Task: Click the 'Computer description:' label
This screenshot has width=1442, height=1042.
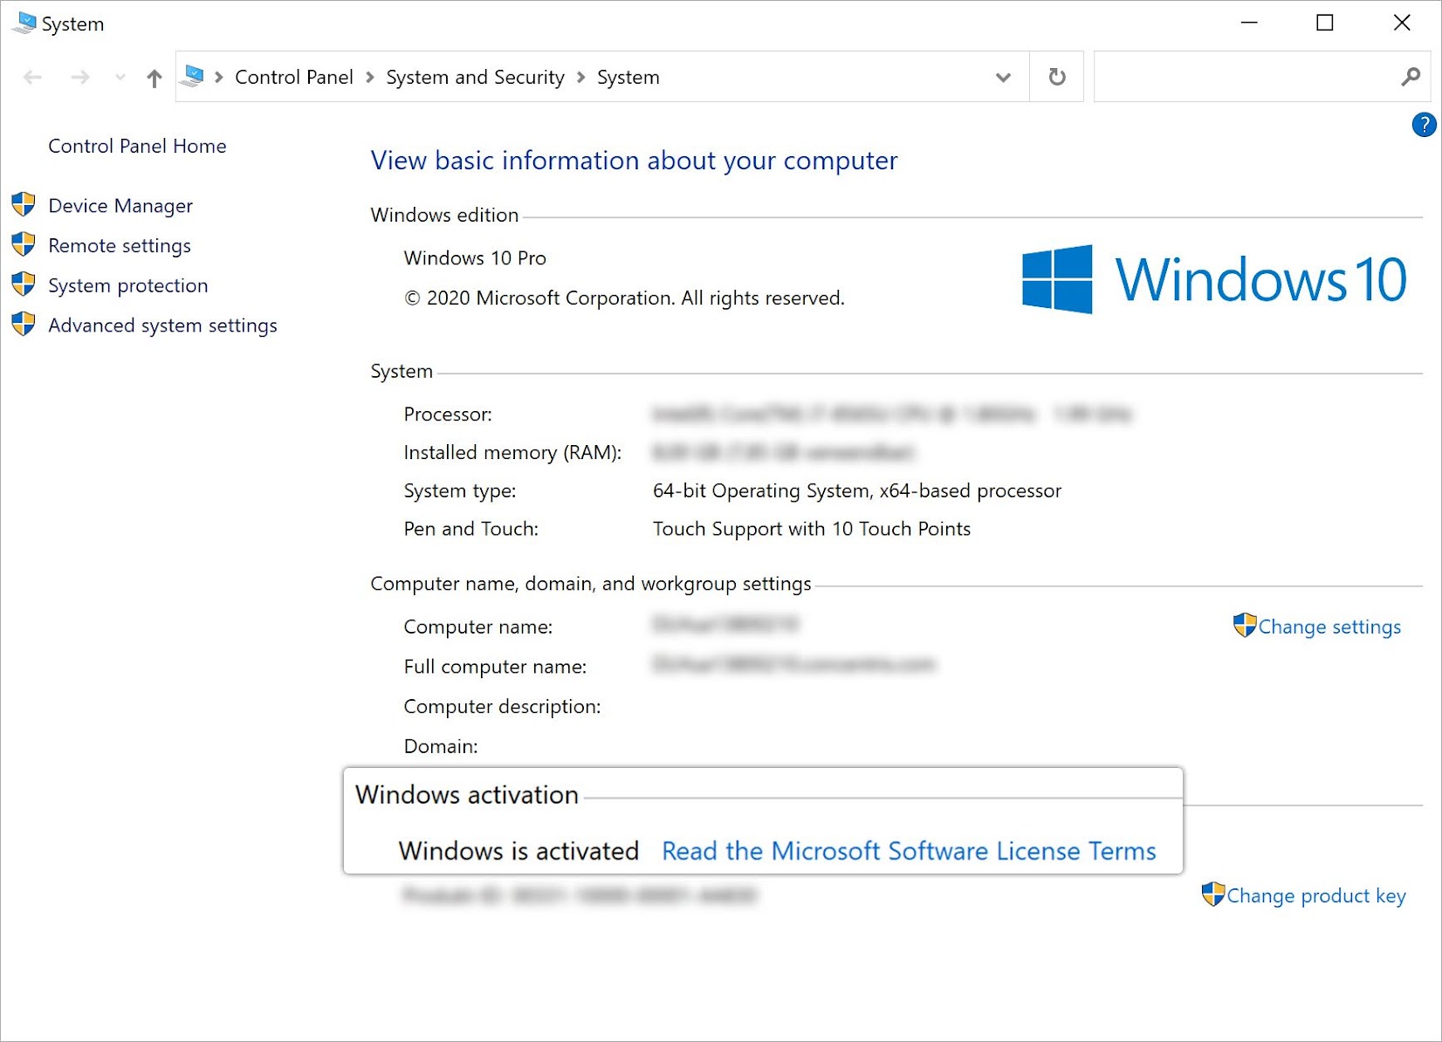Action: pyautogui.click(x=502, y=706)
